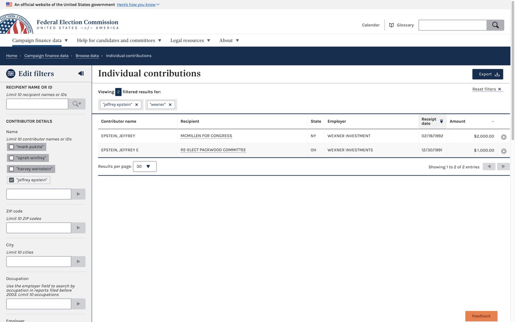Click the recipient name search magnifier button
515x322 pixels.
(77, 104)
